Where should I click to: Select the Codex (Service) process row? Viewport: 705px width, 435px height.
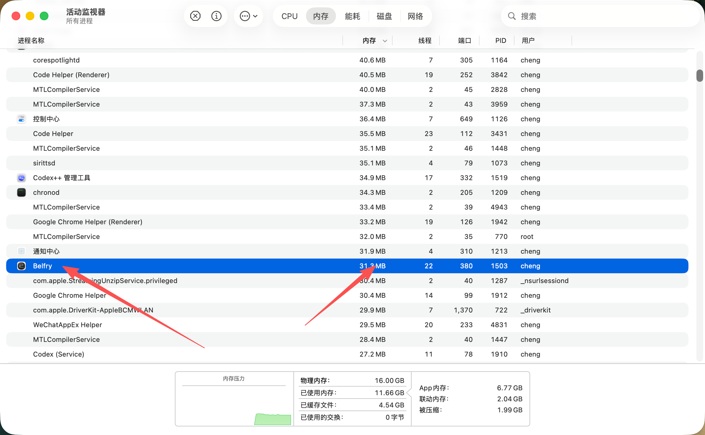347,354
